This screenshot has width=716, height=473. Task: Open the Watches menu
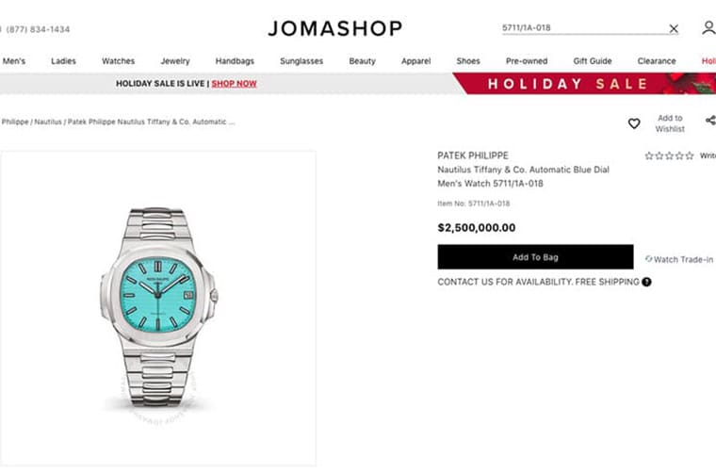click(119, 61)
